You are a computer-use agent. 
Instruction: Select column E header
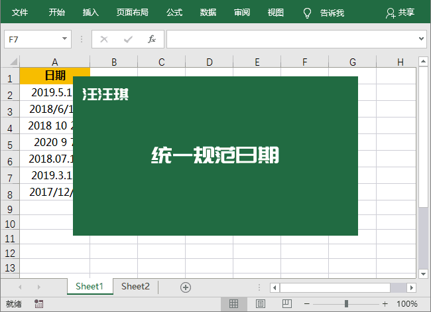257,62
